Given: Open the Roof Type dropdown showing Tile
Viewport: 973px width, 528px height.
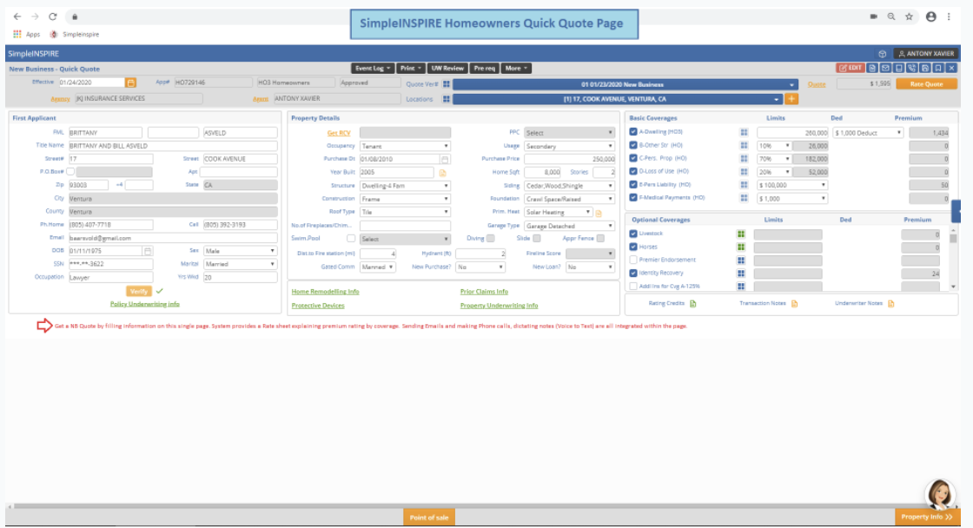Looking at the screenshot, I should pos(405,212).
